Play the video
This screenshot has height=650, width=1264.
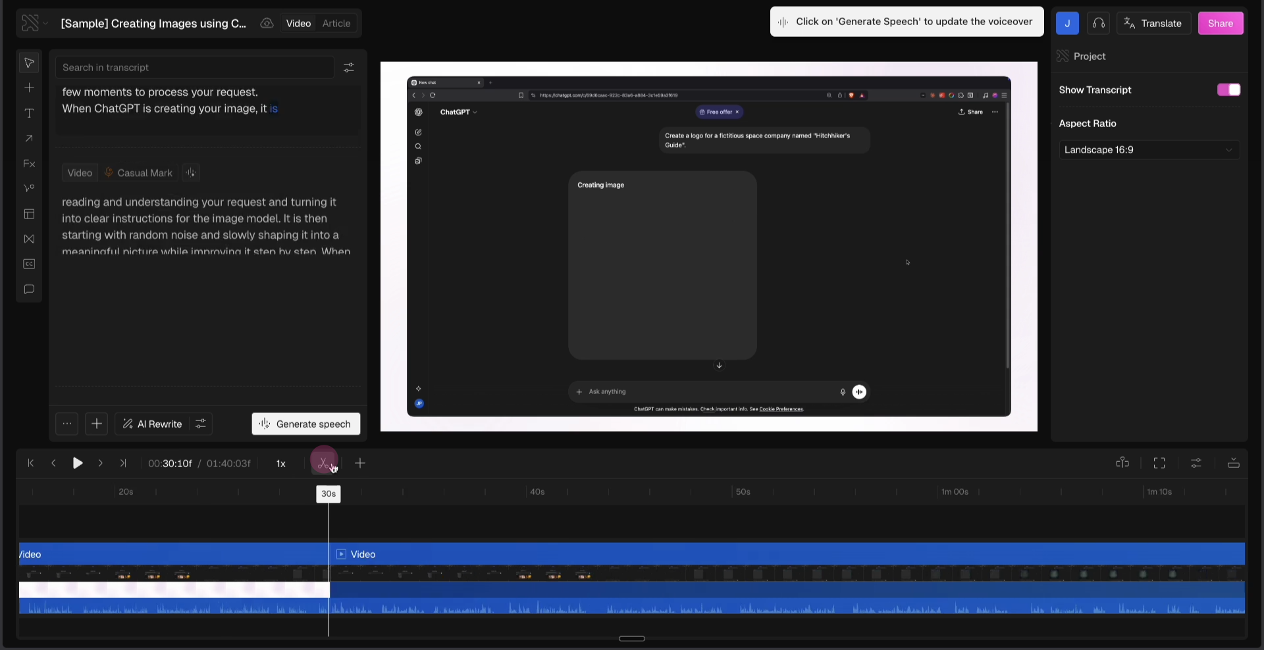coord(77,463)
